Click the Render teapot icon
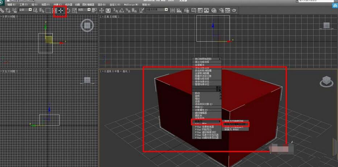Viewport: 338px width, 167px height. click(x=235, y=10)
